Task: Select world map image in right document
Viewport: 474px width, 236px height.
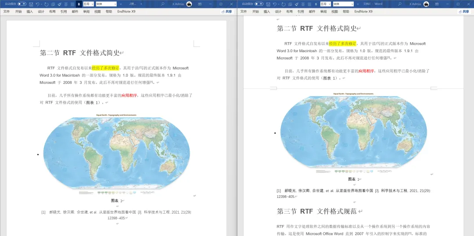Action: tap(354, 133)
